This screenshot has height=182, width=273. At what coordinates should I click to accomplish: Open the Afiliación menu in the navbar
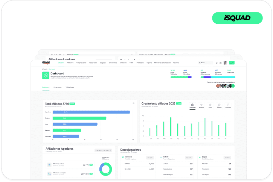pos(70,63)
